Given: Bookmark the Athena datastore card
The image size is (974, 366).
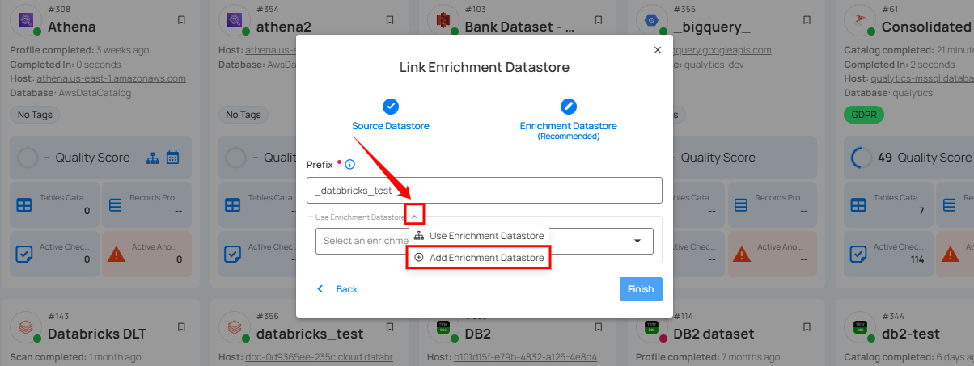Looking at the screenshot, I should [x=181, y=19].
